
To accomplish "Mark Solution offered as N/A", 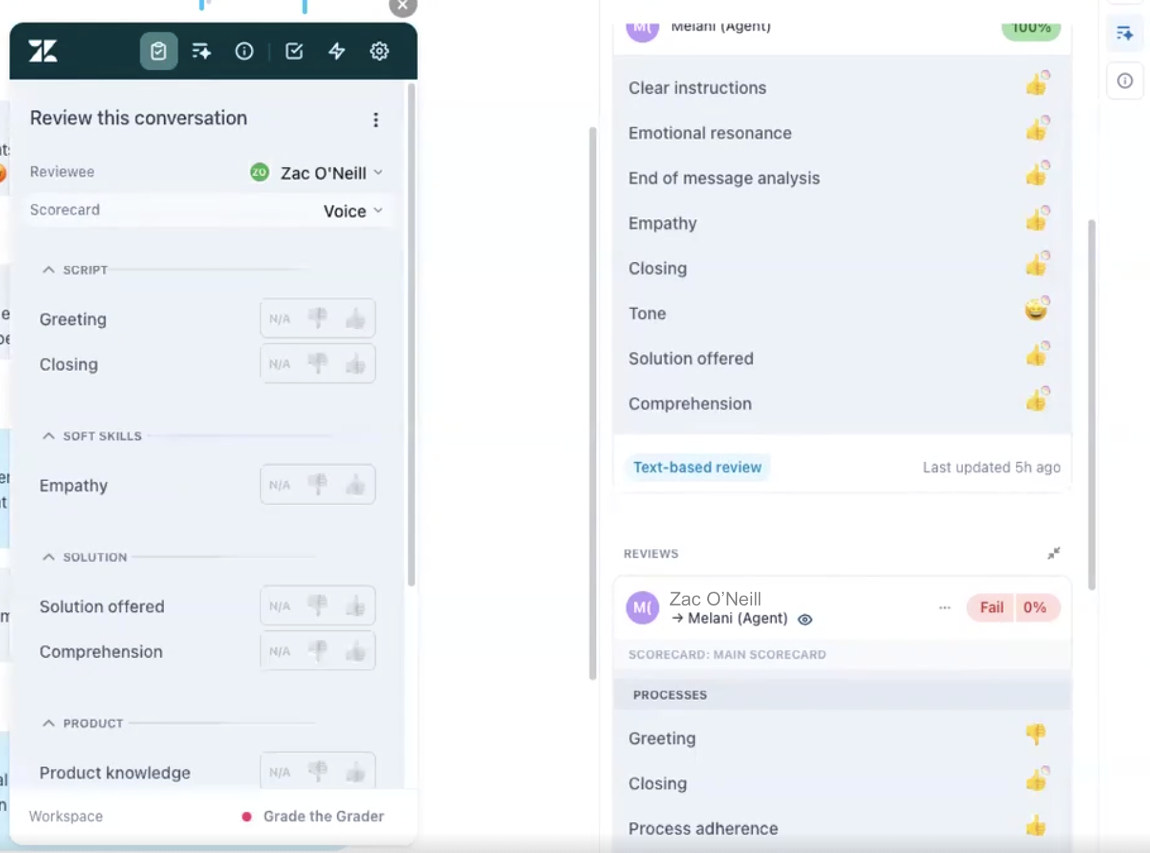I will (x=279, y=606).
